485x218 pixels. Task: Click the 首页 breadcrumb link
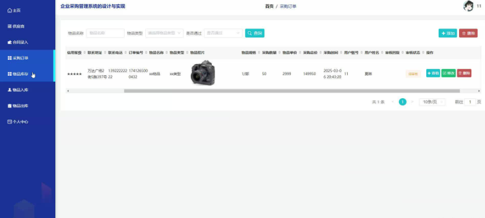(269, 6)
